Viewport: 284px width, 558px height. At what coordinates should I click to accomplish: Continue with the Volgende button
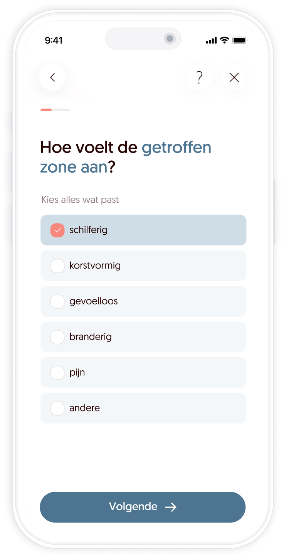pyautogui.click(x=143, y=507)
